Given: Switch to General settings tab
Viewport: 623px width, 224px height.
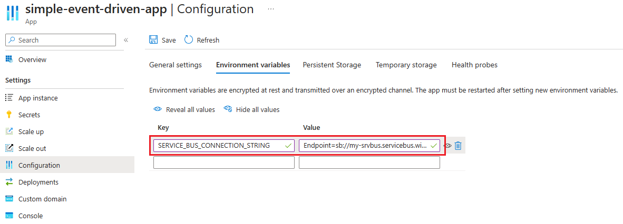Looking at the screenshot, I should point(175,65).
